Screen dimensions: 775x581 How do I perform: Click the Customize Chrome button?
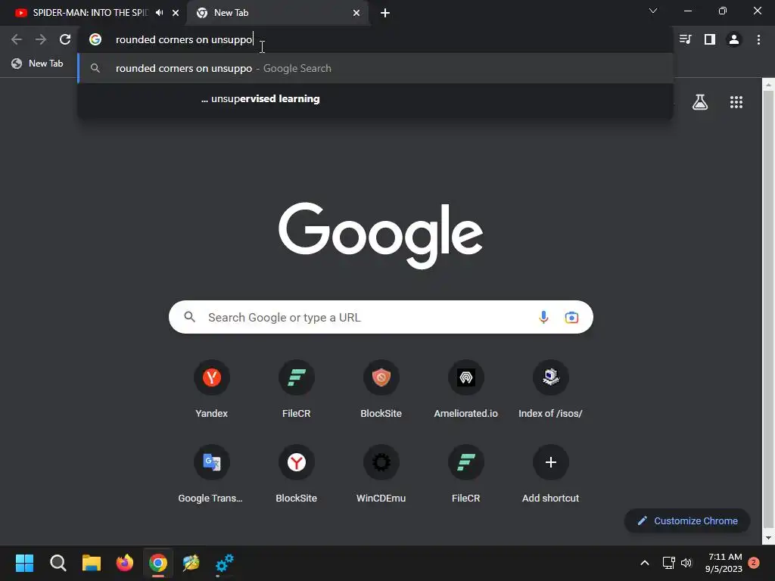687,520
